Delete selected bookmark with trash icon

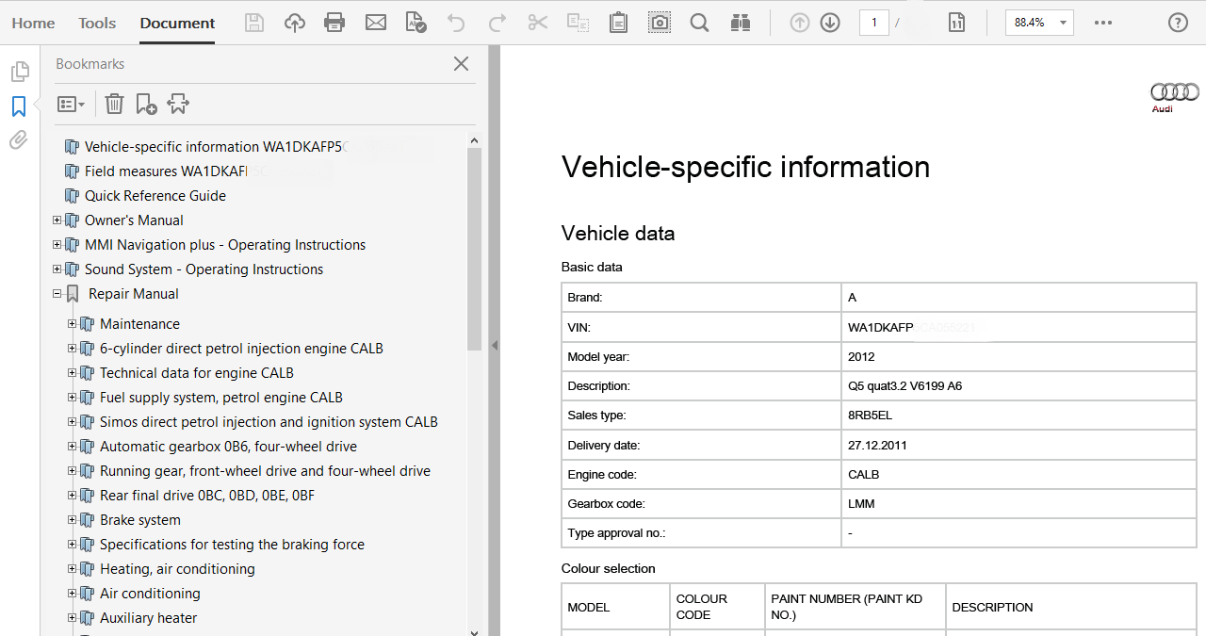114,104
